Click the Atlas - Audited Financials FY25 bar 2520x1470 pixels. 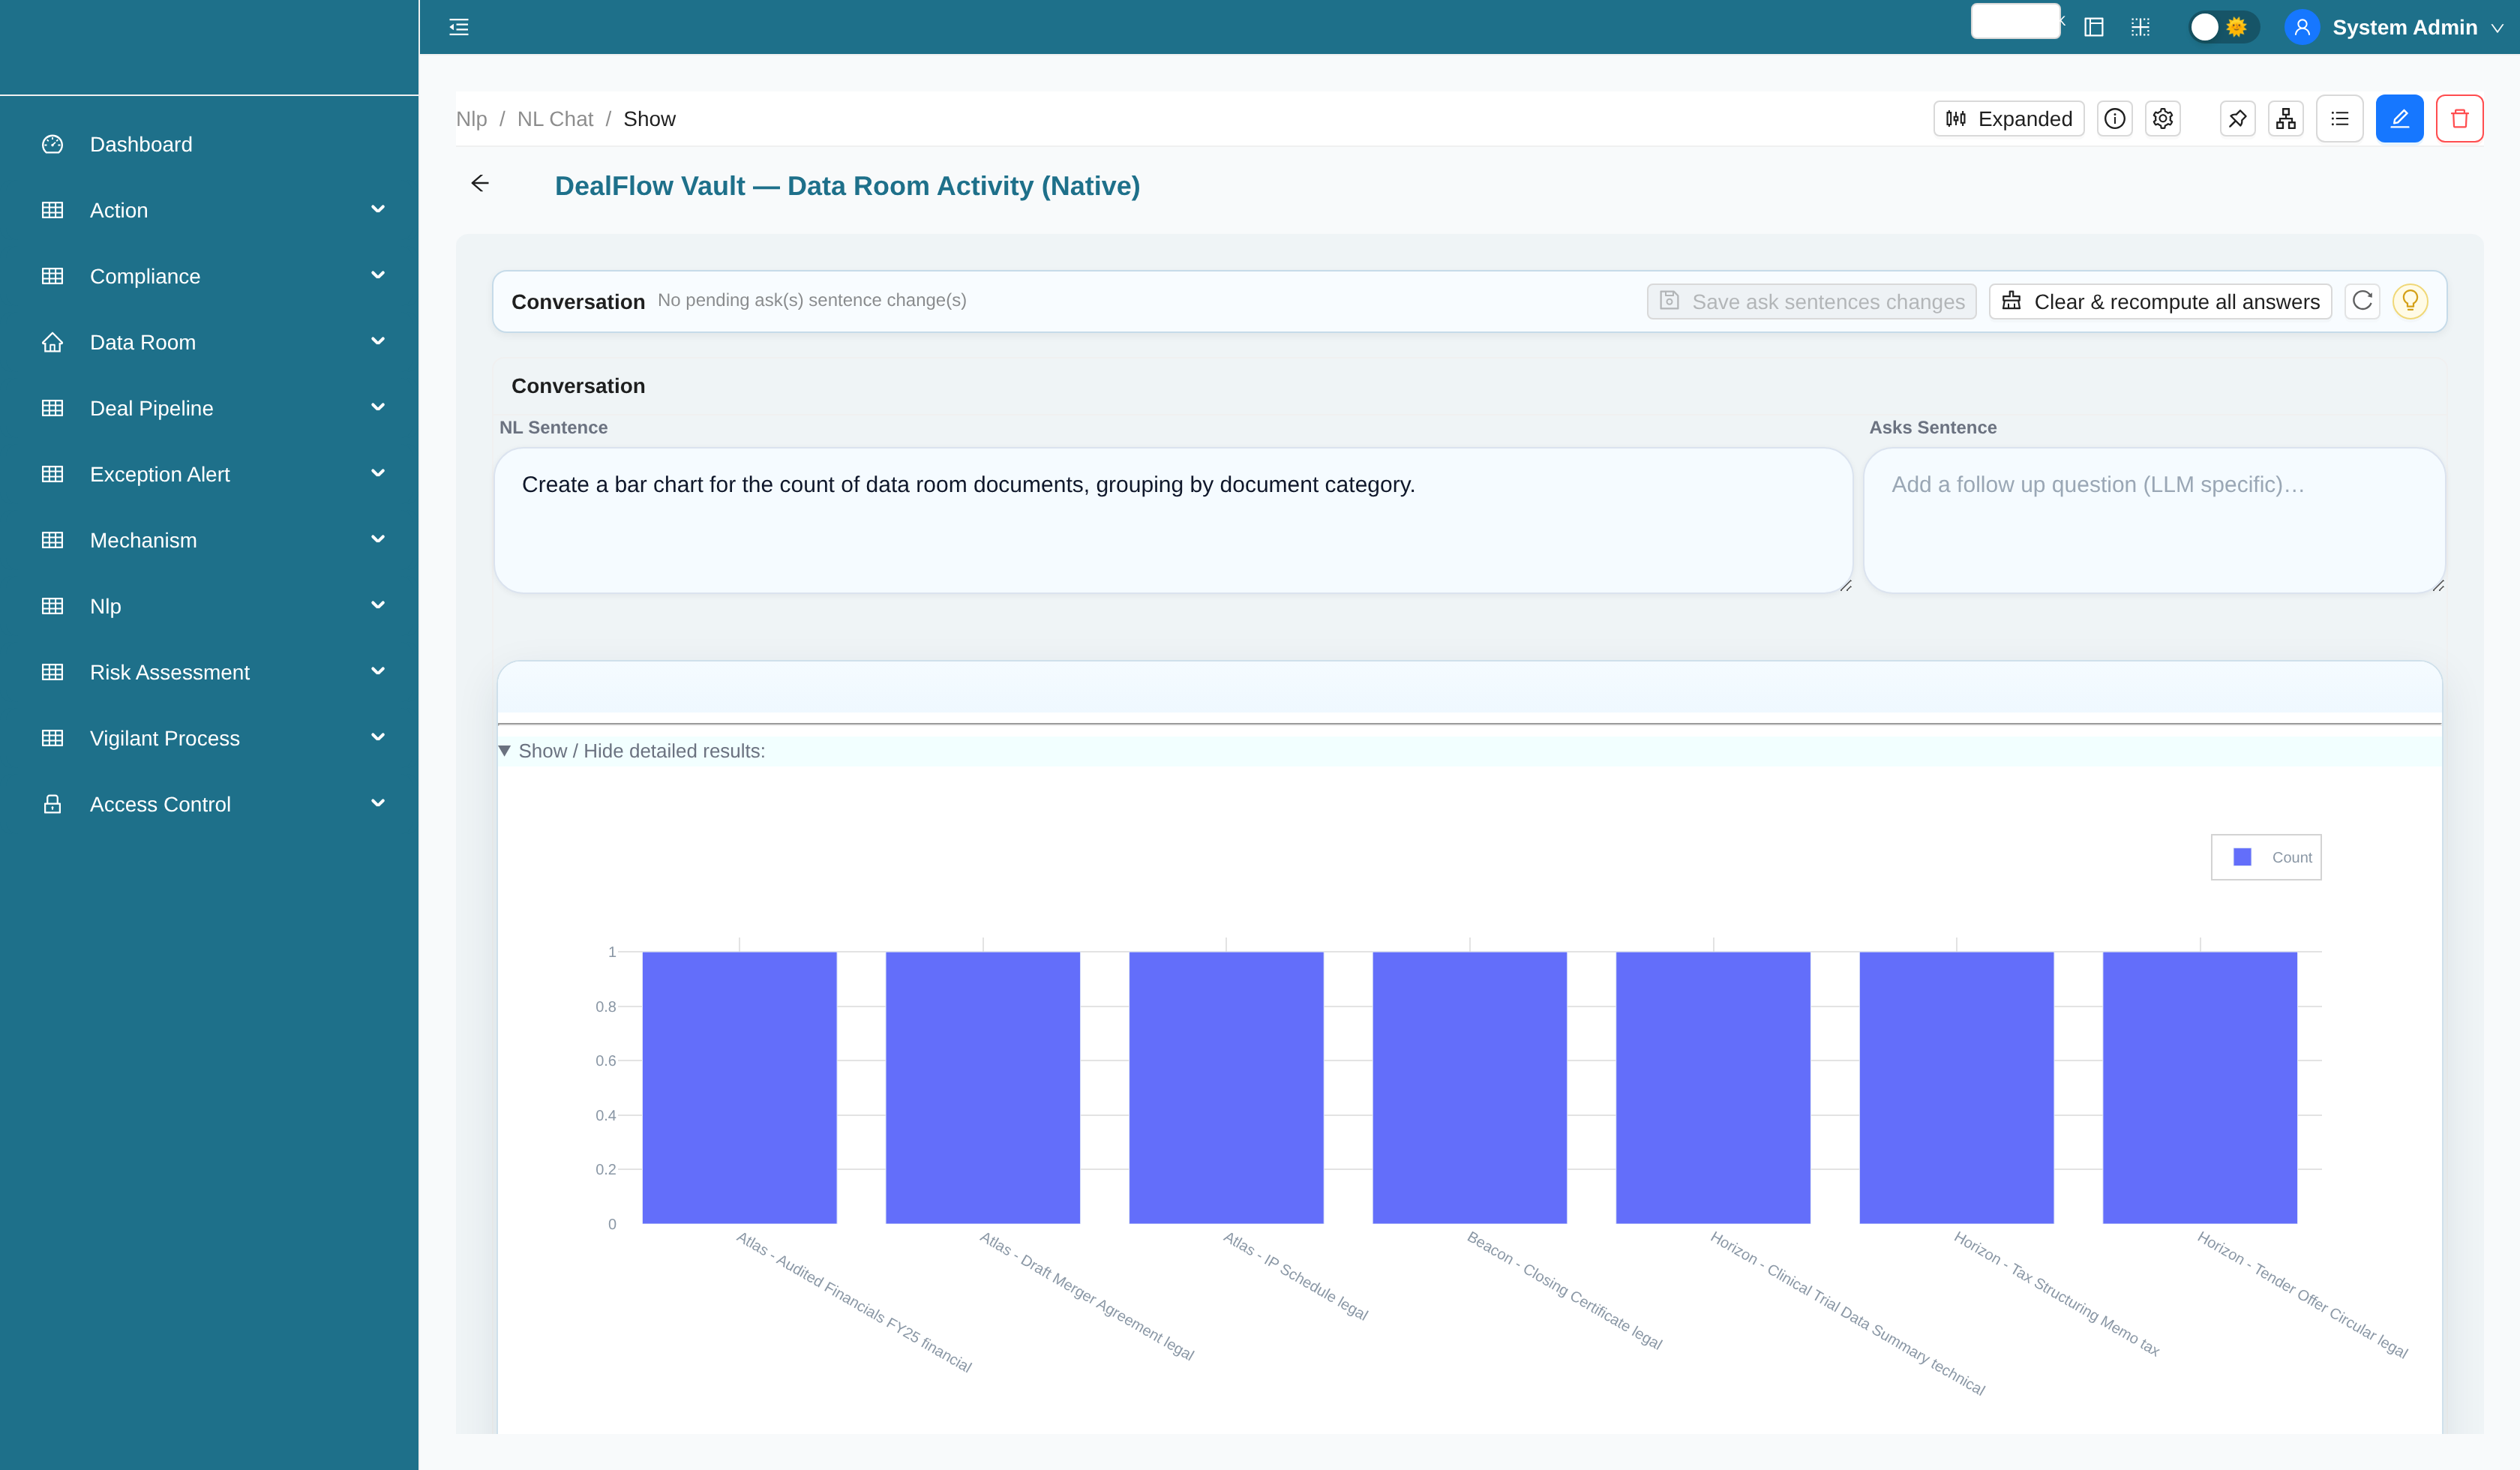click(x=739, y=1088)
